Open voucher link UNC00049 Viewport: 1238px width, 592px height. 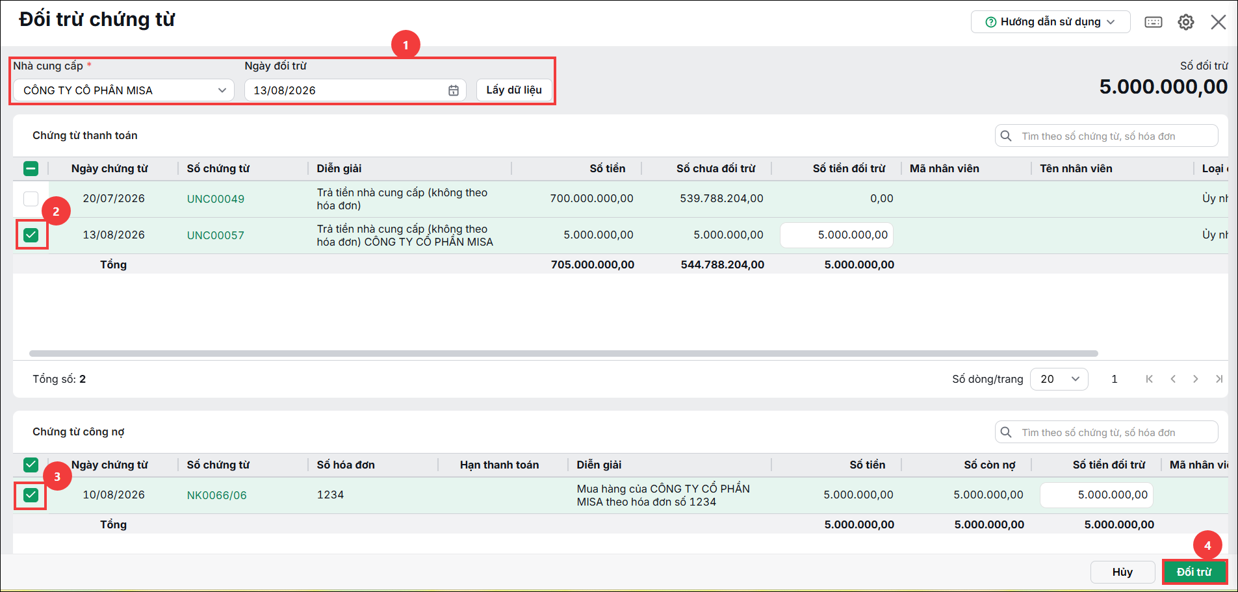tap(216, 199)
